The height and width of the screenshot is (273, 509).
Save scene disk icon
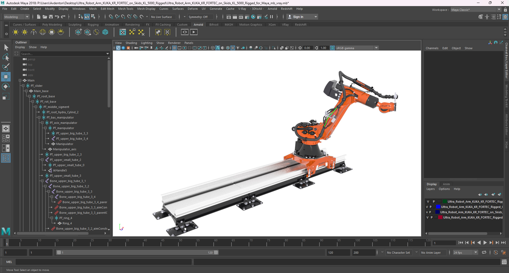tap(51, 17)
